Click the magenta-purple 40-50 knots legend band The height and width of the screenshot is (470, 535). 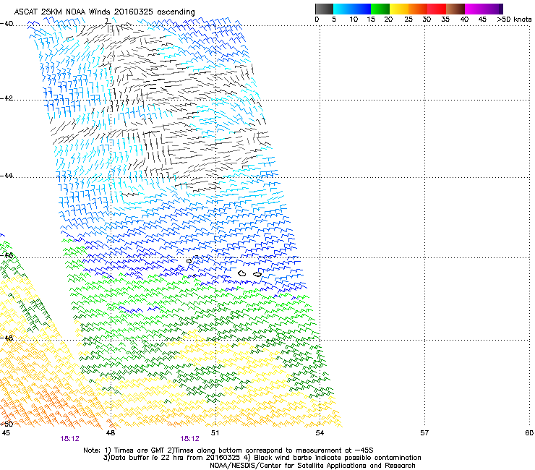484,9
